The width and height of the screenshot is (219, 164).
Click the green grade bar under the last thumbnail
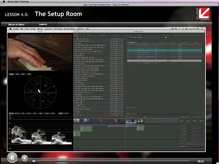[141, 128]
